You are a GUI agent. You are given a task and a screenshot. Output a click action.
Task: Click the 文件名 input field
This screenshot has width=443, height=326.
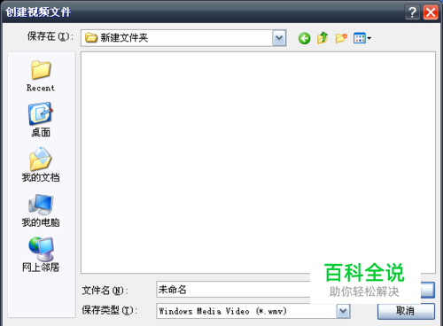click(233, 290)
